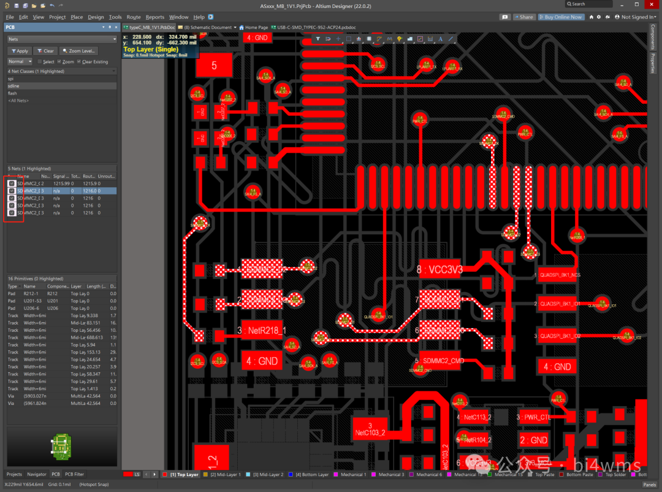Select the place component tool icon

point(369,39)
